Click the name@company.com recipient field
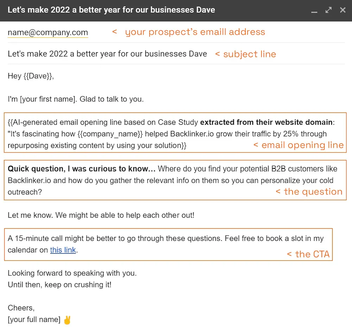352x336 pixels. tap(48, 32)
